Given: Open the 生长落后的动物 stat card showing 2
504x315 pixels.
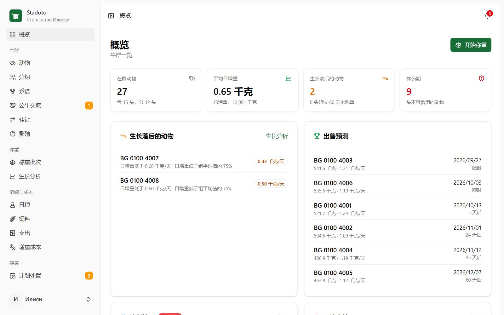Looking at the screenshot, I should (349, 90).
